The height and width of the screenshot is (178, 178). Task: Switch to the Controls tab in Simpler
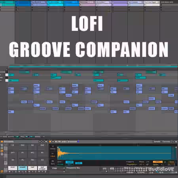click(166, 142)
